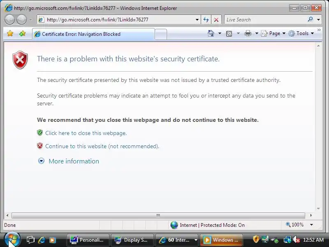Click the muted volume speaker tray icon

[x=296, y=240]
